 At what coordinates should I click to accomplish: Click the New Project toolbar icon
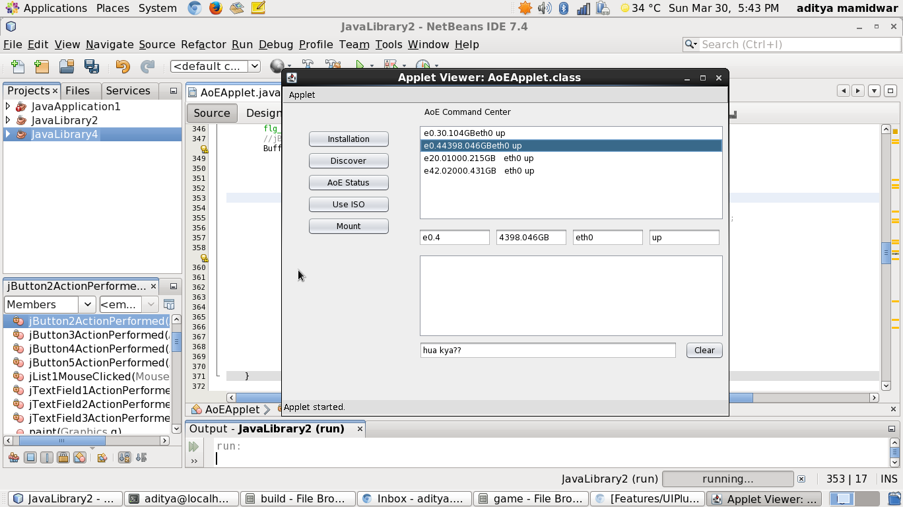click(x=42, y=66)
